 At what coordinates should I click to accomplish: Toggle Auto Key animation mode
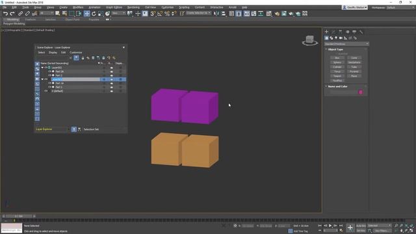[361, 226]
